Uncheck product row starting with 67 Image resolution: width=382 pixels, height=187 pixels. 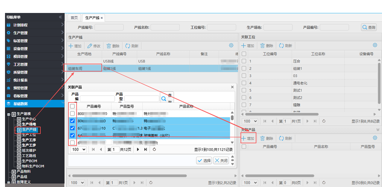pos(72,128)
